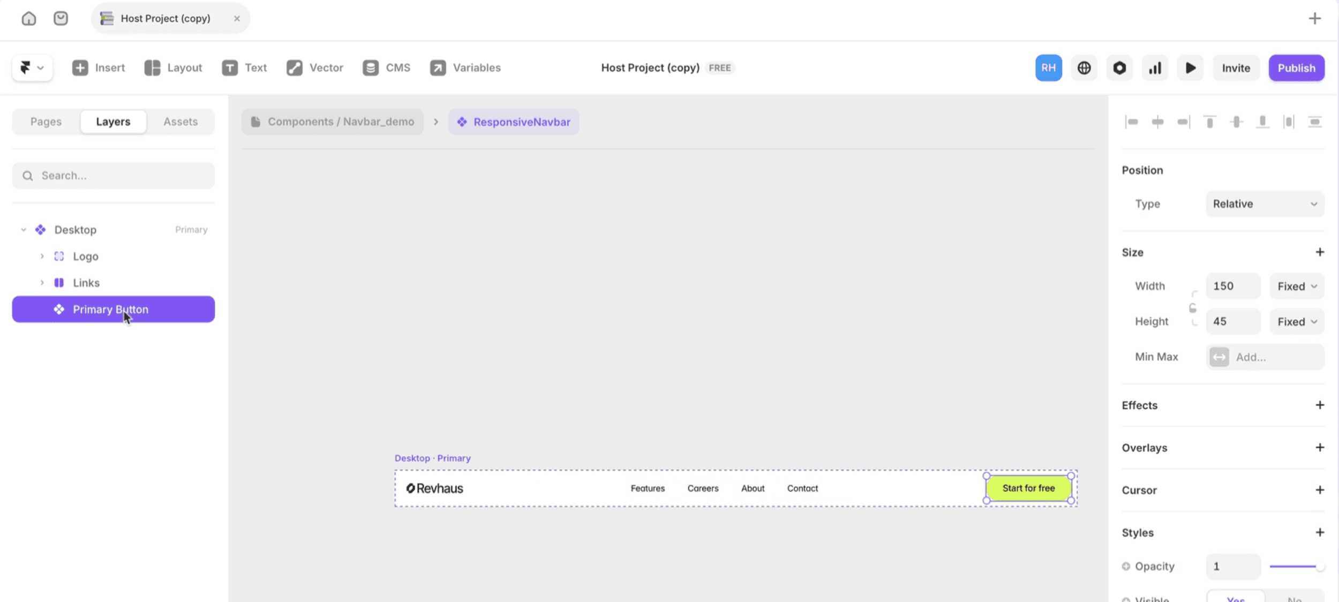Viewport: 1339px width, 602px height.
Task: Click the Invite button
Action: (x=1236, y=68)
